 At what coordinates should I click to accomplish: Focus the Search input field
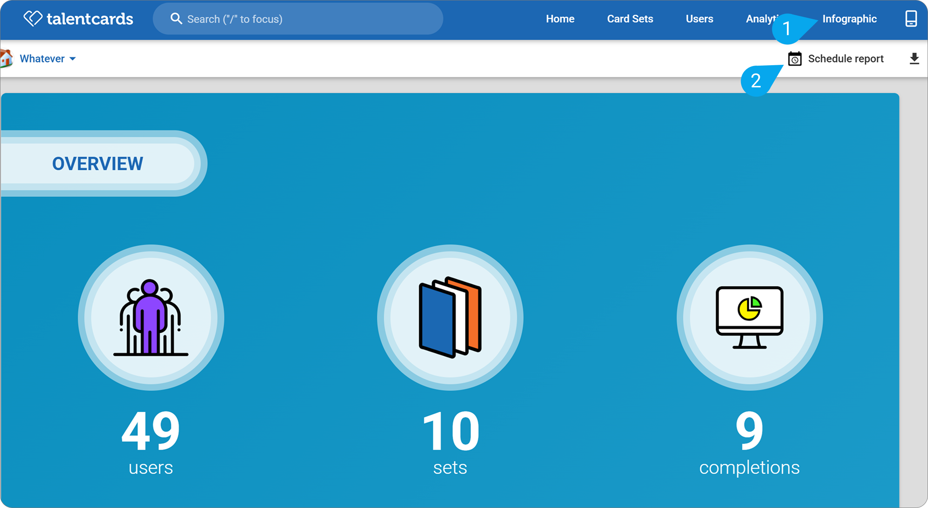click(298, 19)
